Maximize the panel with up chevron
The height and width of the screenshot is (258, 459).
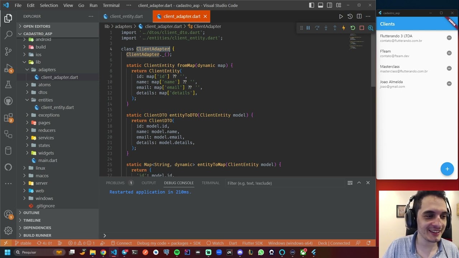[359, 183]
